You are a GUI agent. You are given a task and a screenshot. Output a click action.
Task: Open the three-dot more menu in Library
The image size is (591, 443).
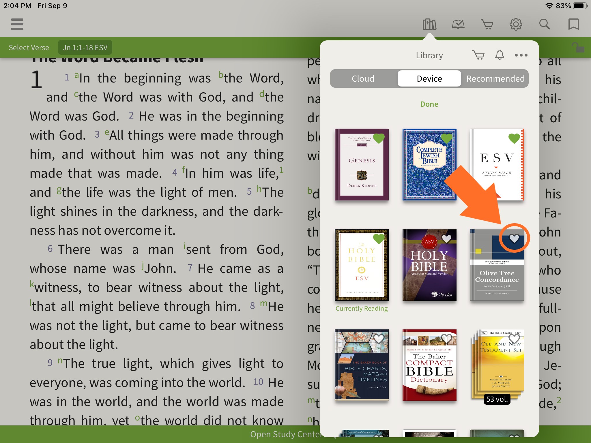(521, 55)
